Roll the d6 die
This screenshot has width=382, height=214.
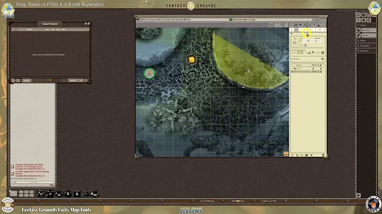[x=77, y=194]
